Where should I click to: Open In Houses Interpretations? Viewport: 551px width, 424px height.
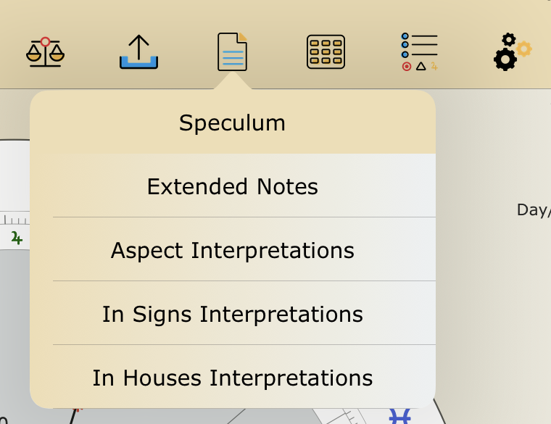click(x=232, y=378)
